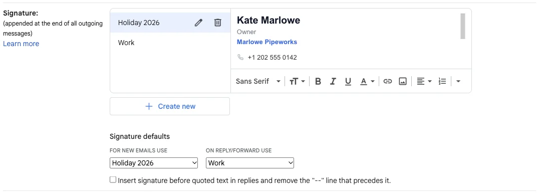
Task: Delete the Holiday 2026 signature
Action: [x=217, y=23]
